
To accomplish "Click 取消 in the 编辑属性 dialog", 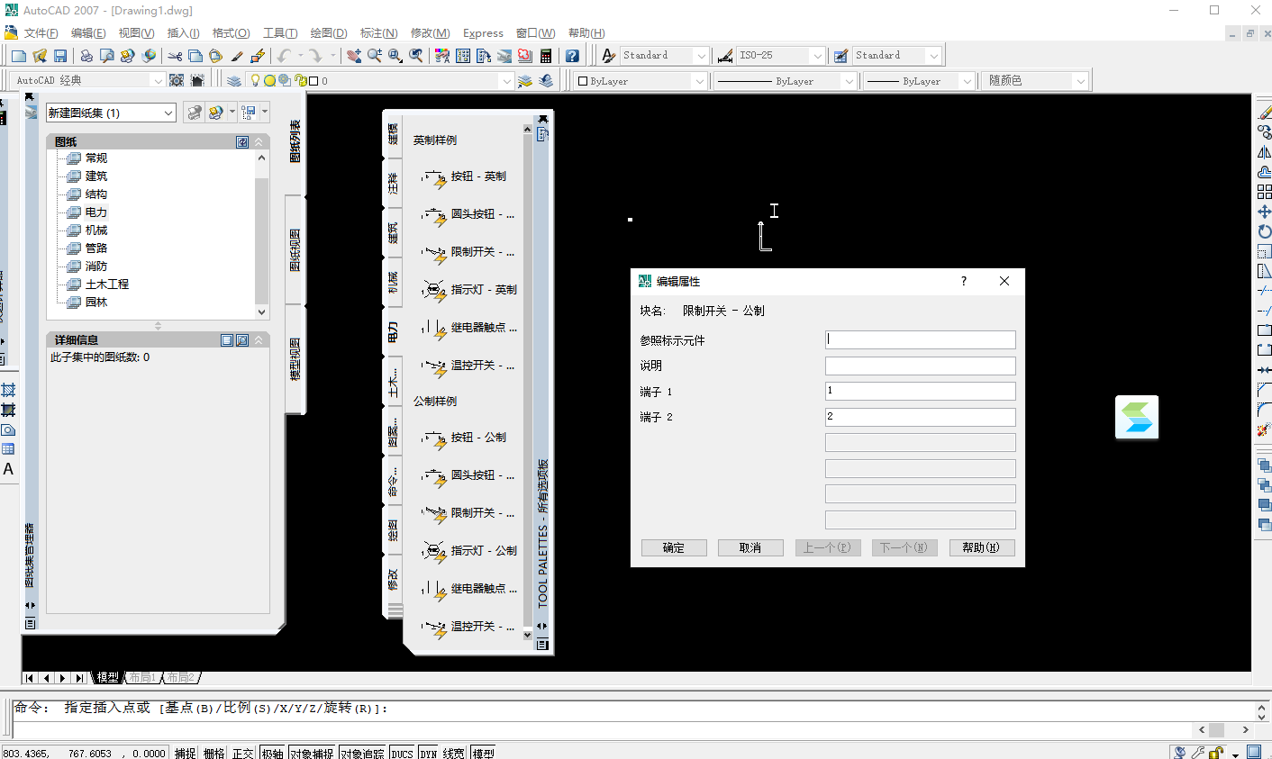I will [750, 547].
